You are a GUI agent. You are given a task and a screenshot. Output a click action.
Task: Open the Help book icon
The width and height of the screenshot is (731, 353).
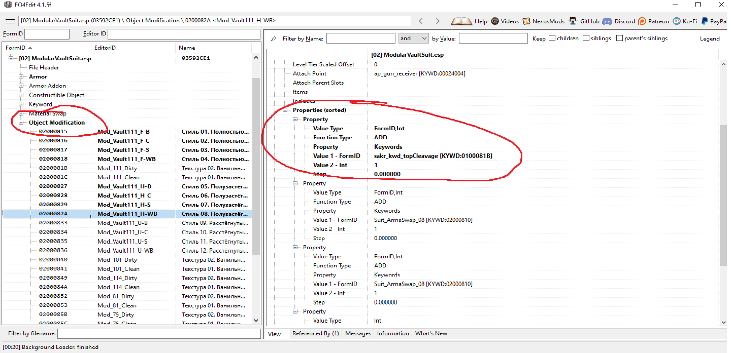point(461,21)
